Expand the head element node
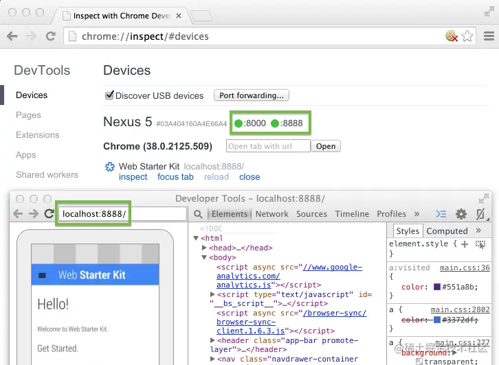 pos(204,248)
